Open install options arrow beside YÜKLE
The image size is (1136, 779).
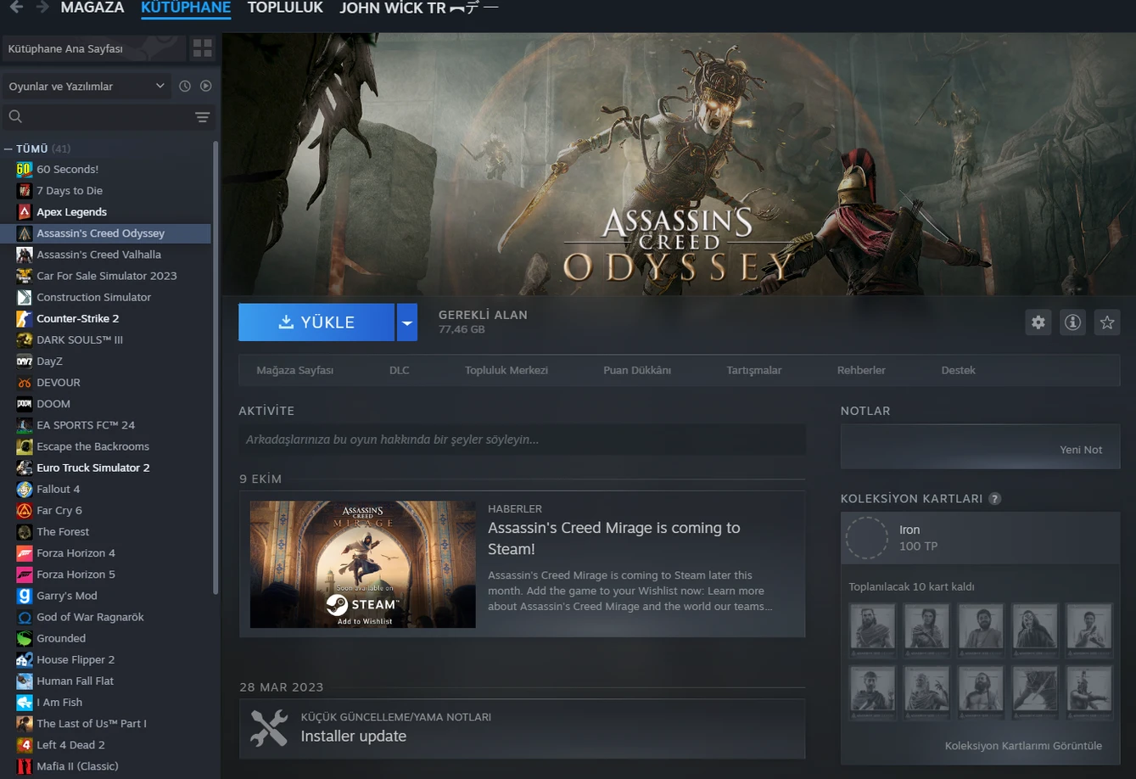(407, 322)
